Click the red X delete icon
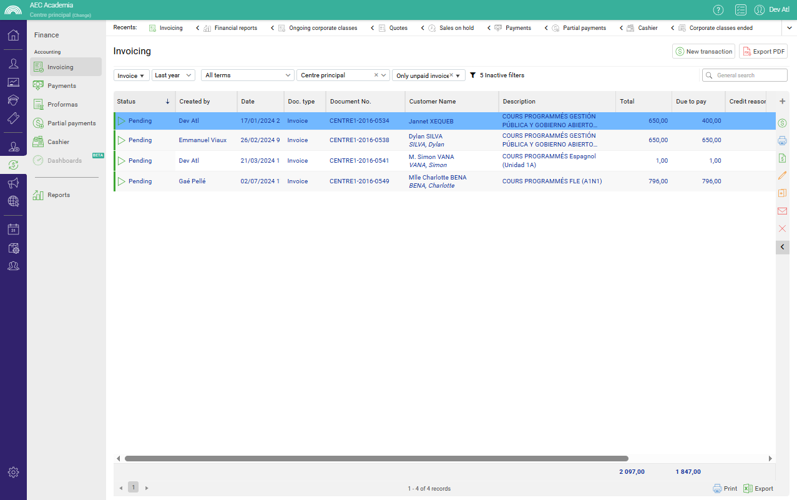The height and width of the screenshot is (500, 797). point(782,229)
